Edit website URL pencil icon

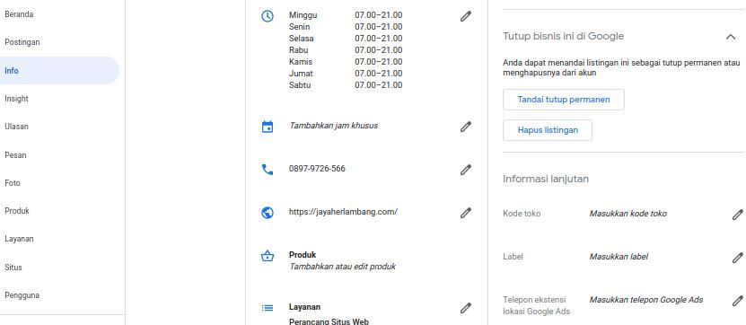466,213
